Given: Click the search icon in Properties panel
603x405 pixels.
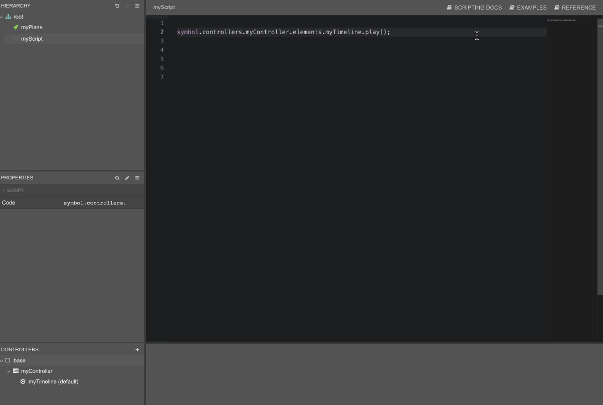Looking at the screenshot, I should [x=117, y=178].
